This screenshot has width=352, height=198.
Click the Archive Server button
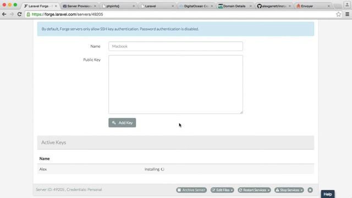click(191, 190)
